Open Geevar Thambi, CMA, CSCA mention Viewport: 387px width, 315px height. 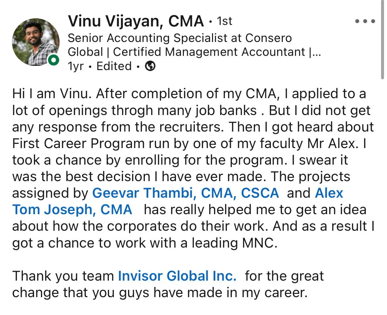(x=185, y=193)
